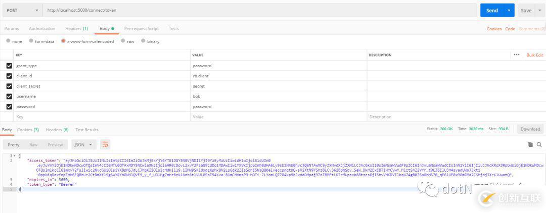Download the response
Viewport: 546px width, 213px height.
tap(530, 129)
